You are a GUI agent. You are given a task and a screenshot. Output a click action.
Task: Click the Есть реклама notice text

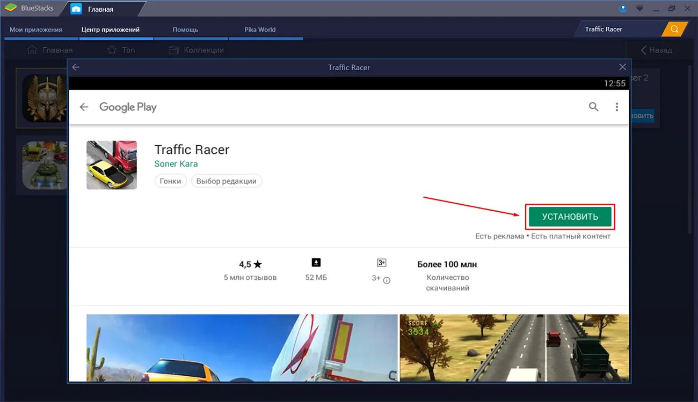[499, 236]
